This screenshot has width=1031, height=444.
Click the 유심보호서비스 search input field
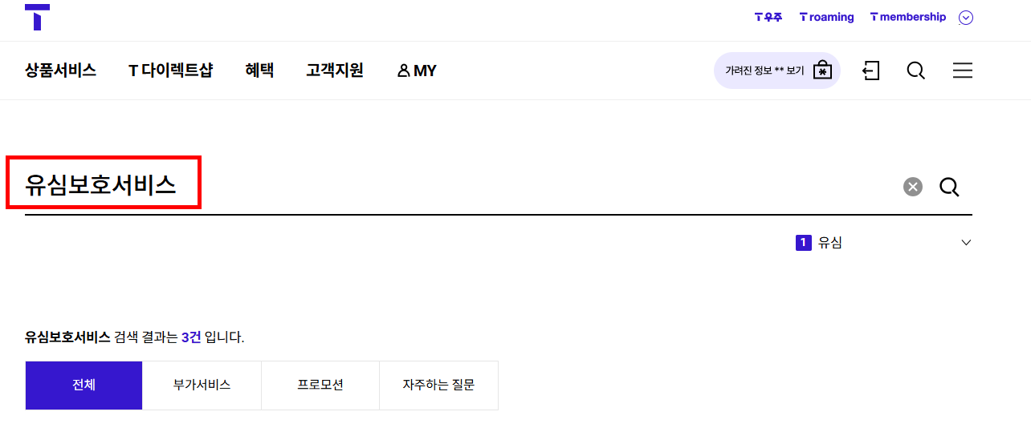coord(458,186)
